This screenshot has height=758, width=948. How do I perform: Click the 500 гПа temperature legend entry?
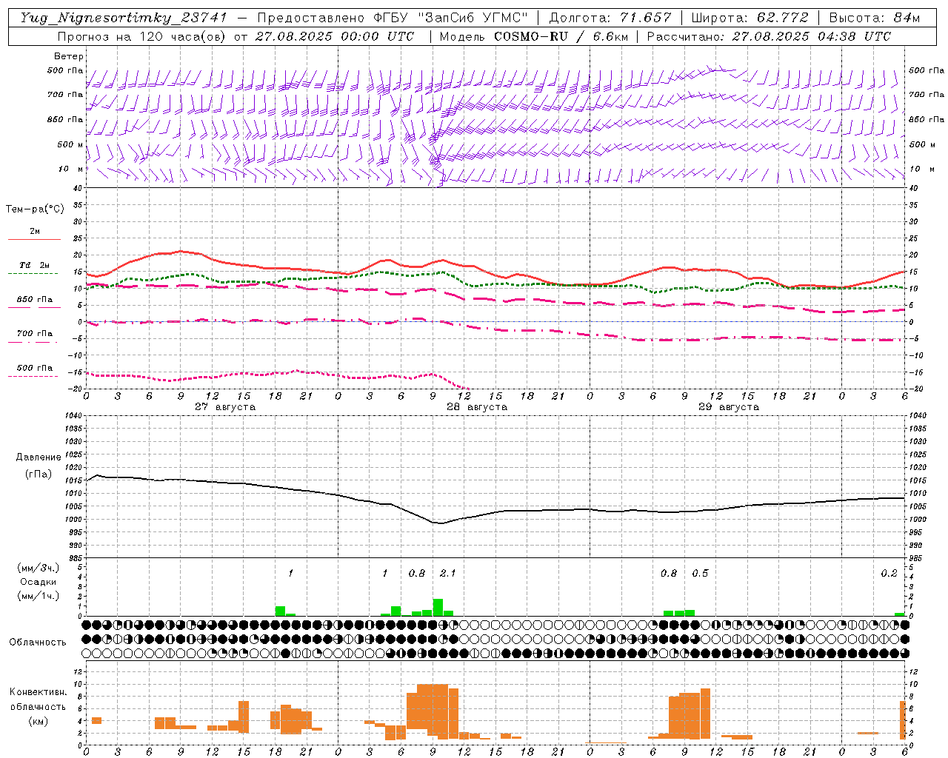34,368
